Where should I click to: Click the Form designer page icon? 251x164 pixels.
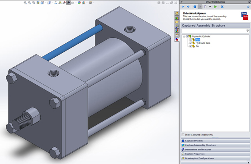tap(205, 7)
